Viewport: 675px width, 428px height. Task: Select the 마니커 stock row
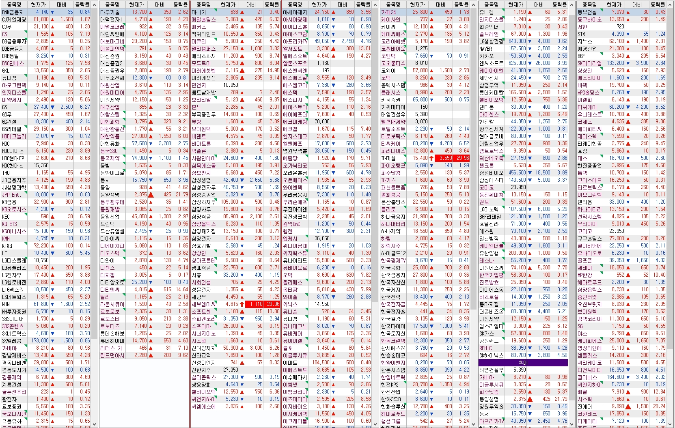click(x=199, y=12)
